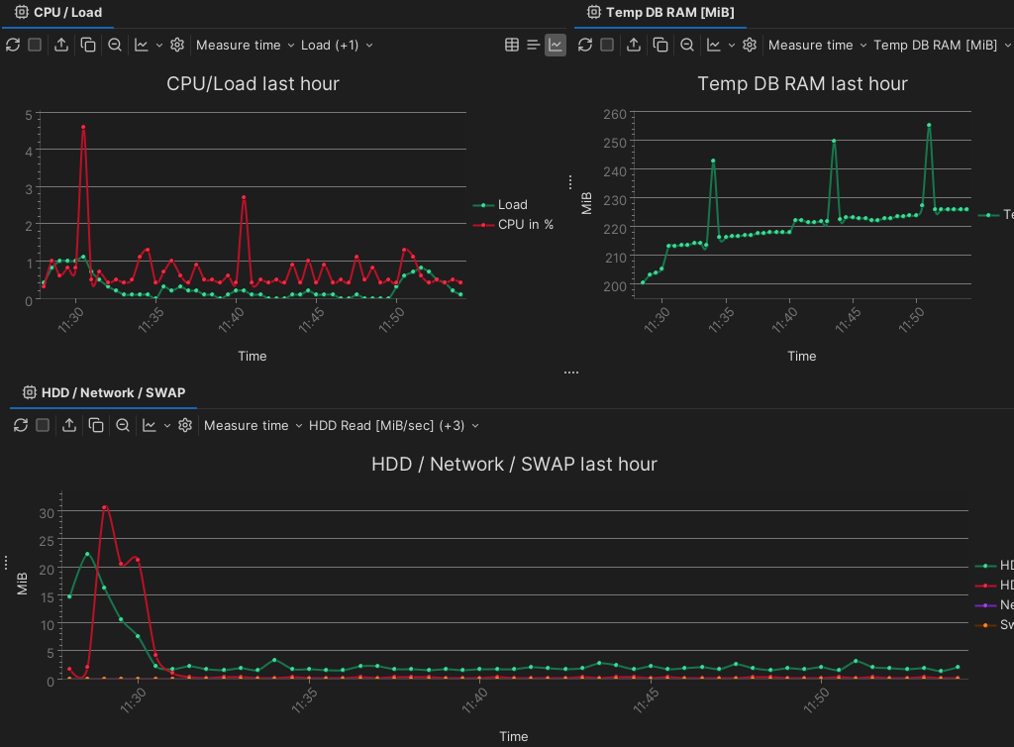Screen dimensions: 1014x747
Task: Toggle Load series in chart legend
Action: 512,205
